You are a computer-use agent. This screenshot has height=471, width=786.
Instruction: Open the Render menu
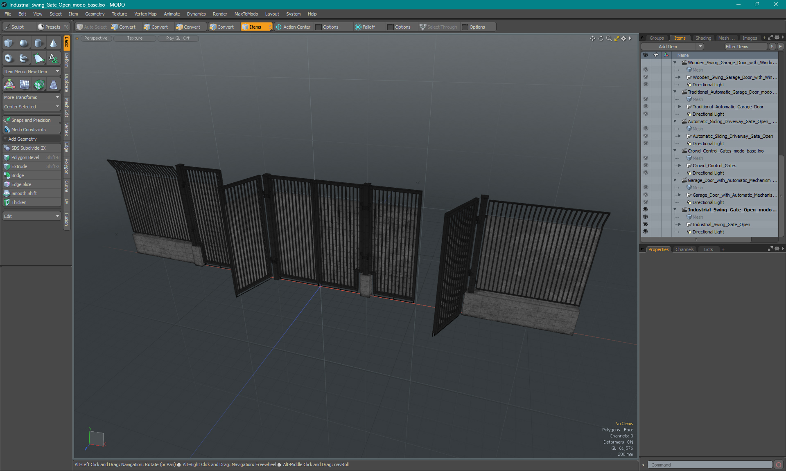[x=220, y=14]
